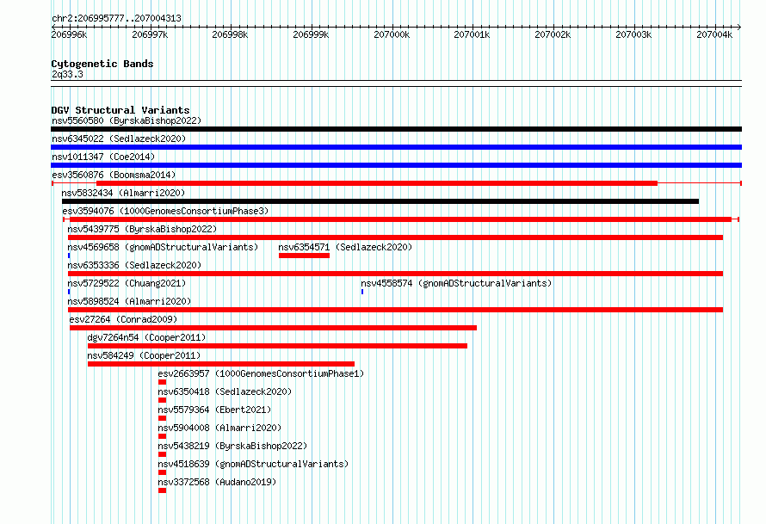Open nsv6350418 (Sedlazeck2020) label
Viewport: 766px width, 524px height.
tap(225, 391)
